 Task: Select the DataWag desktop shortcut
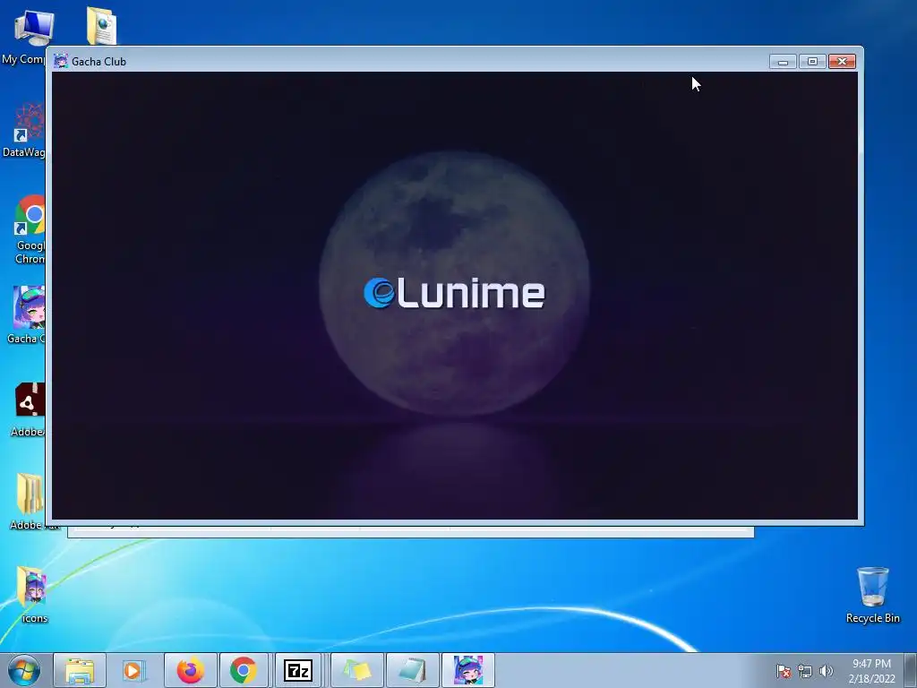point(24,130)
